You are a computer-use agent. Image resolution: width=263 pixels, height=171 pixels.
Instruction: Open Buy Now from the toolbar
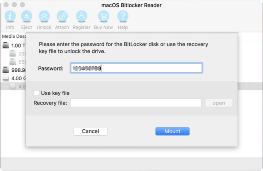click(103, 16)
